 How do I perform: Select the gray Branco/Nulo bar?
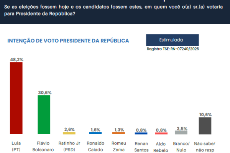click(x=181, y=132)
